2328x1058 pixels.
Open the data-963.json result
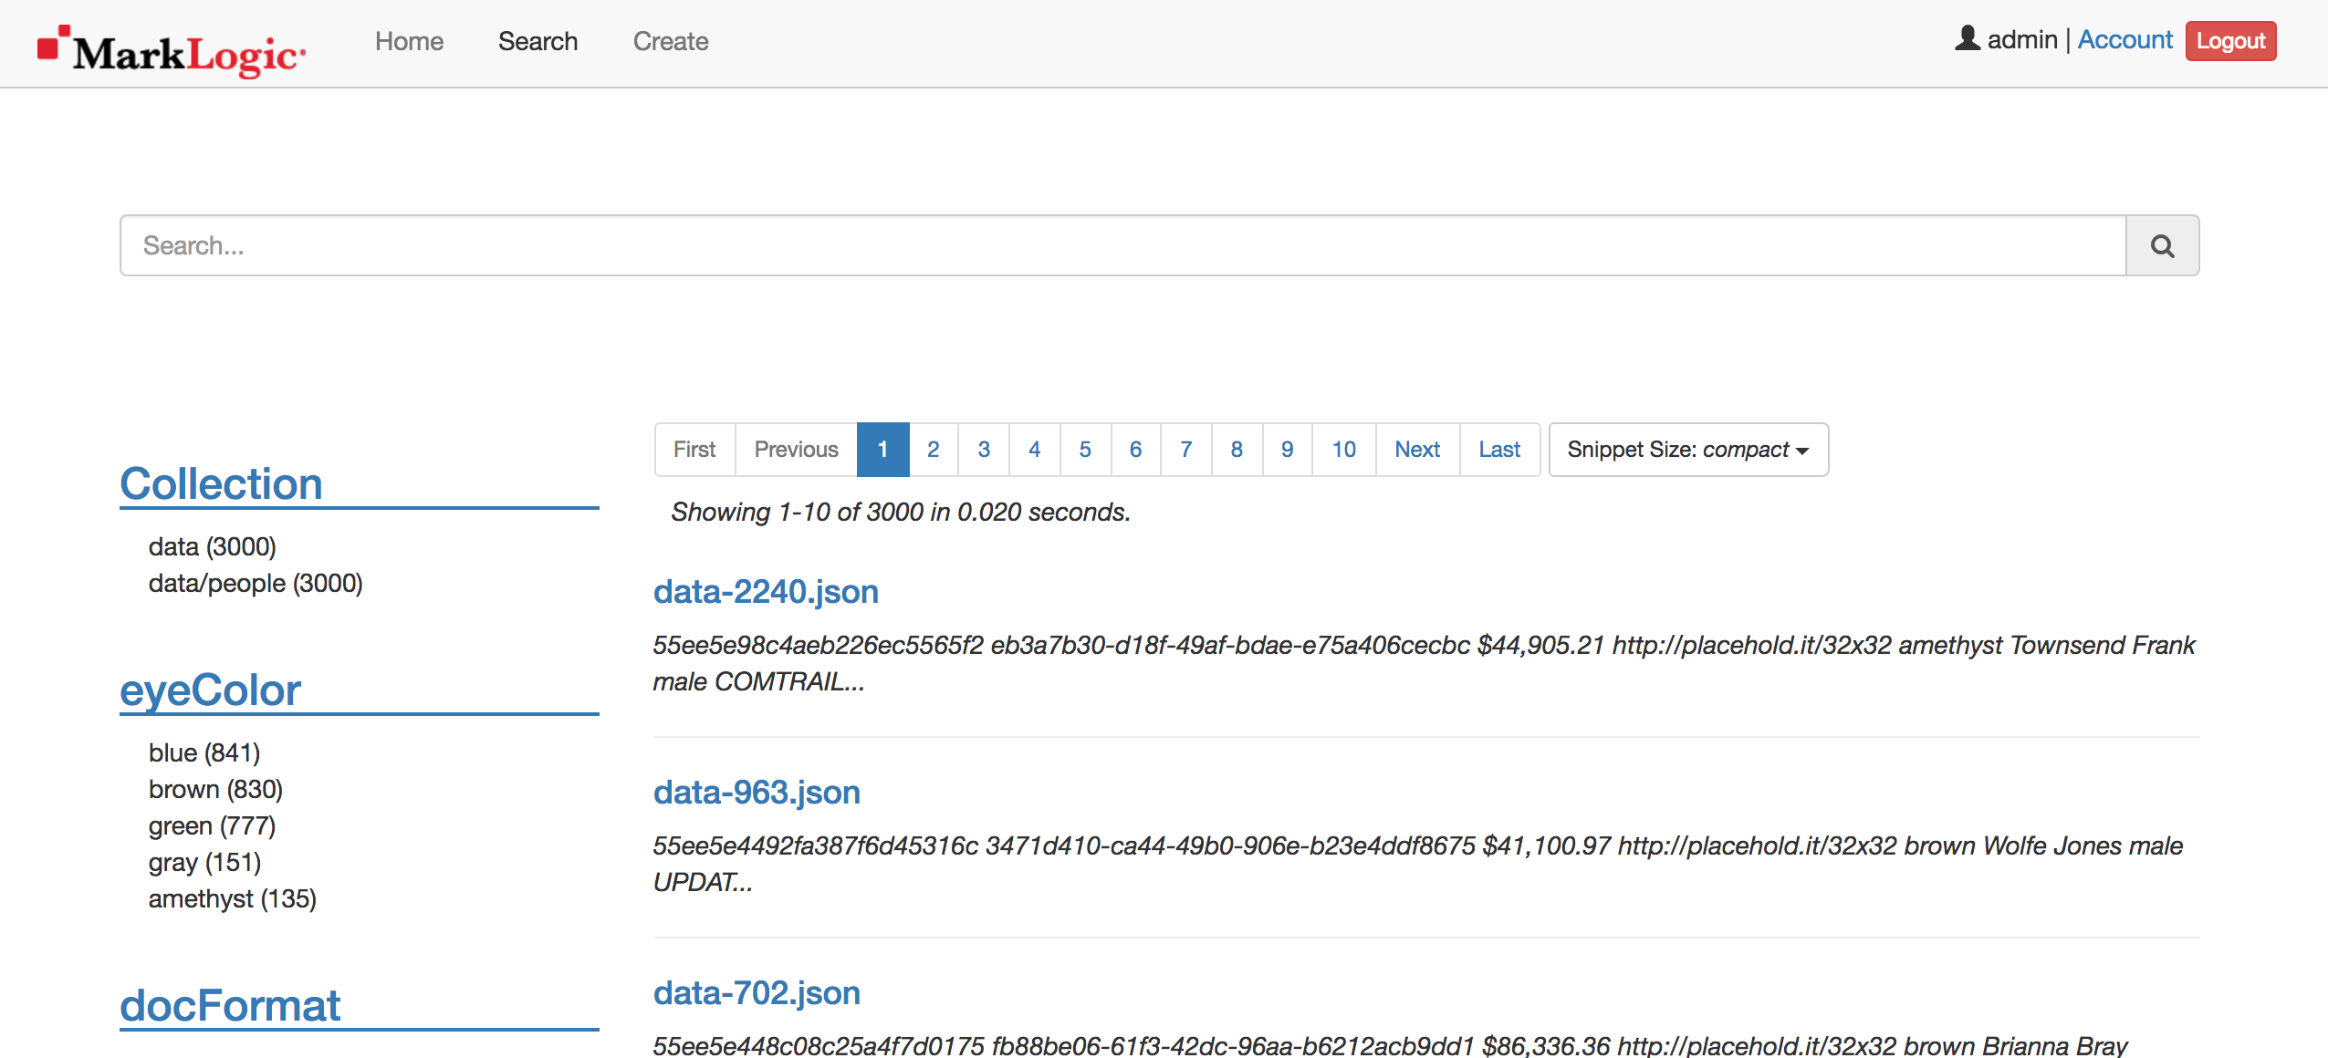coord(757,793)
